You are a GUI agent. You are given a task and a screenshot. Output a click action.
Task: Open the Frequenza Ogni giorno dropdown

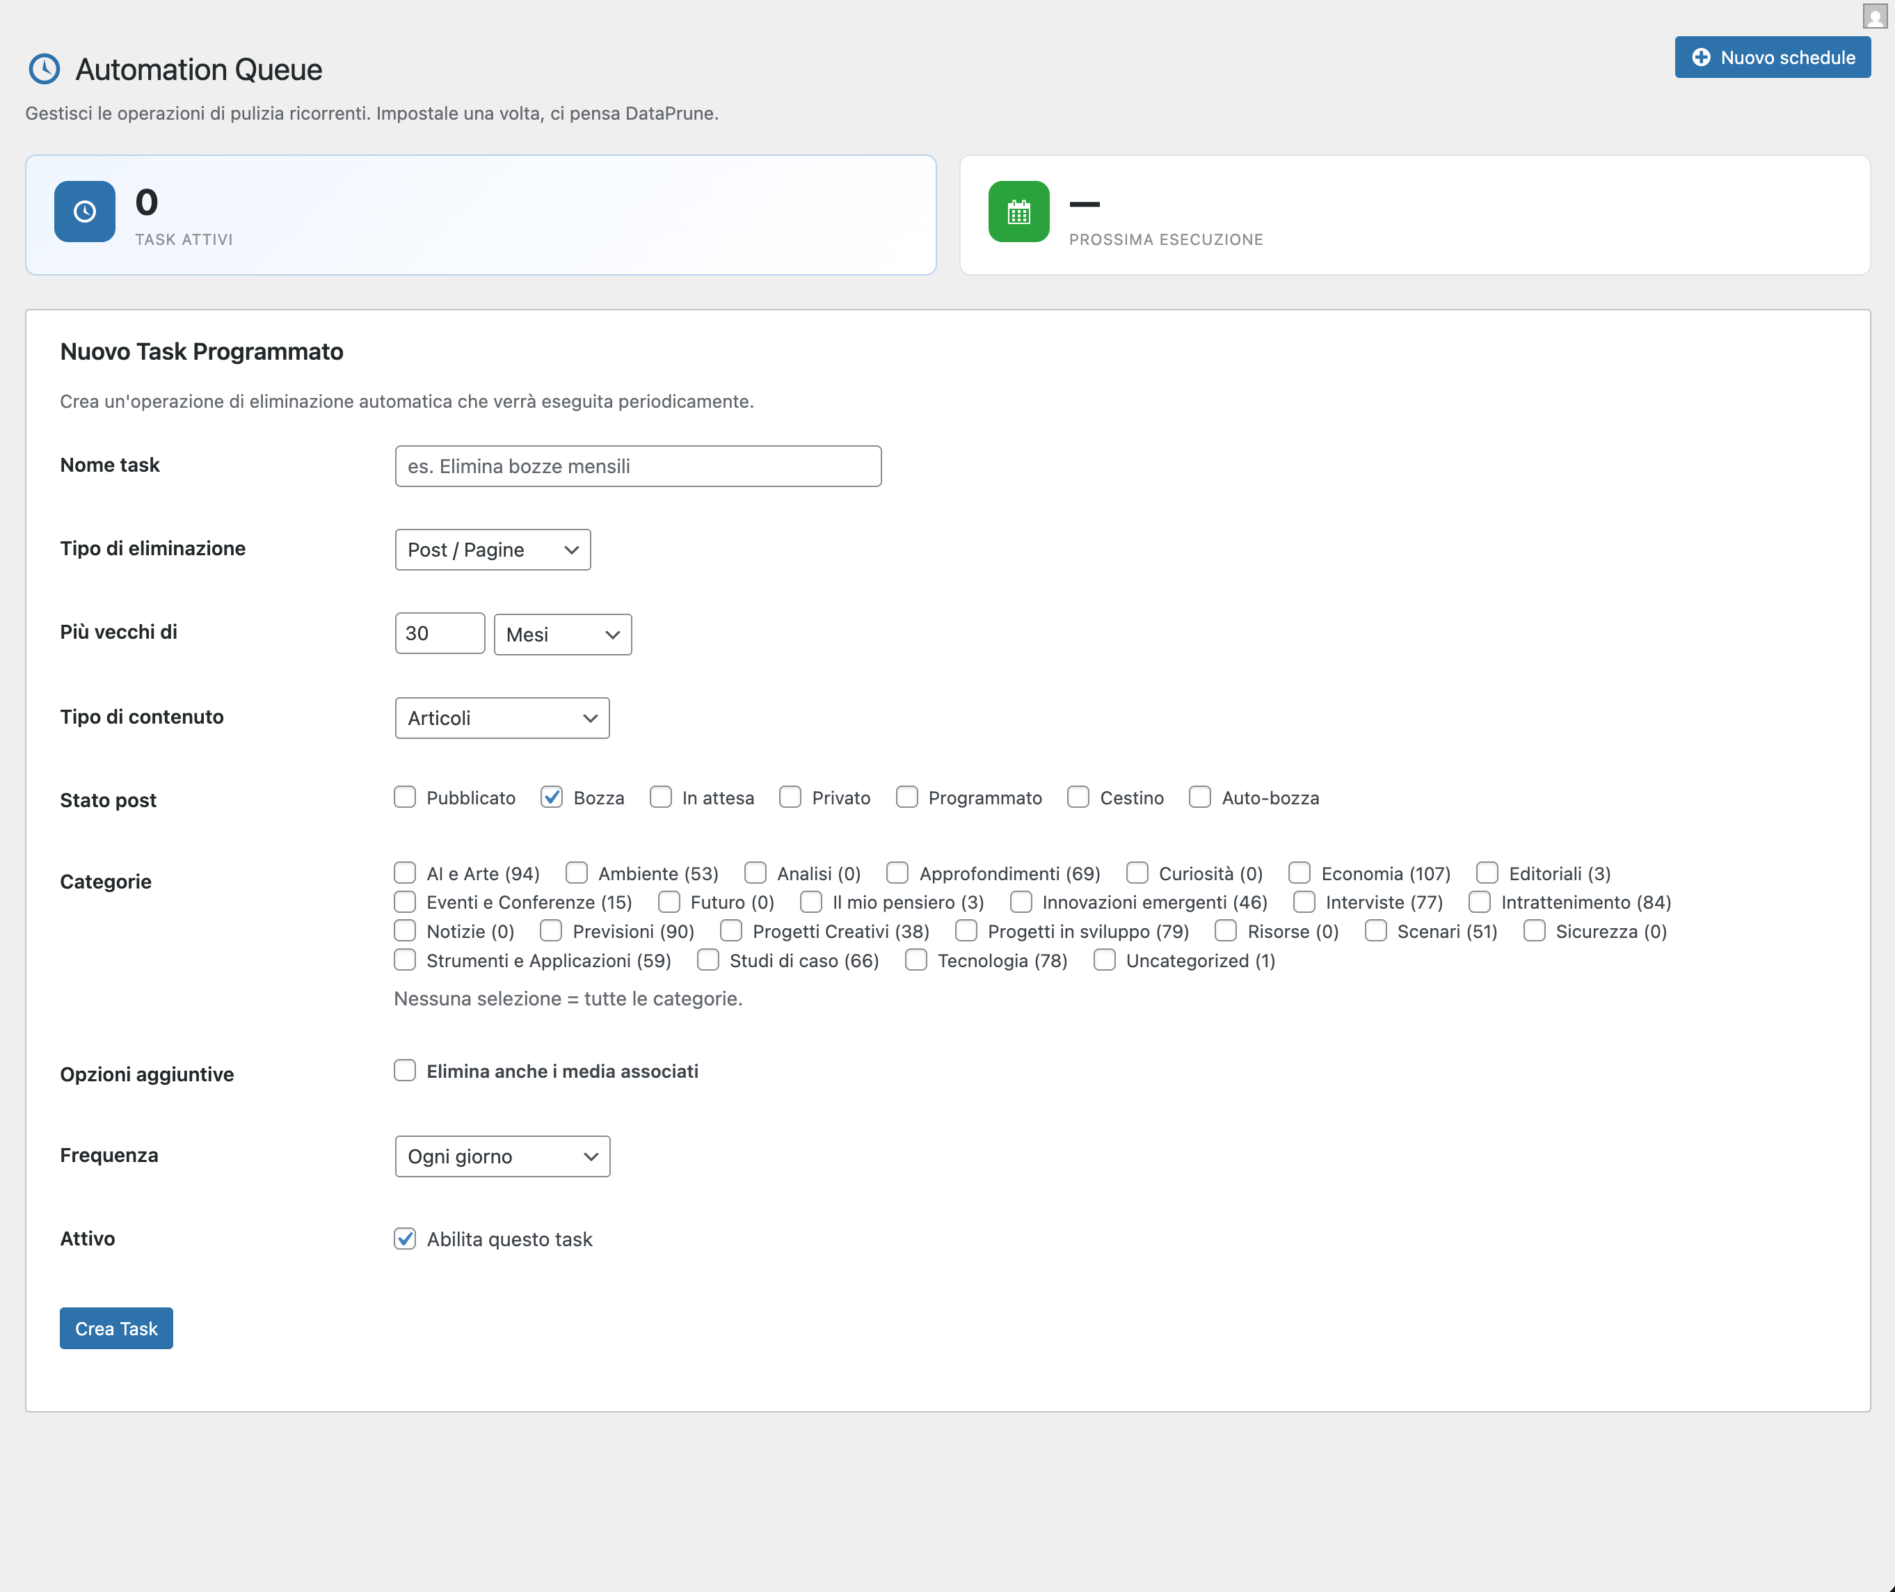pyautogui.click(x=502, y=1156)
